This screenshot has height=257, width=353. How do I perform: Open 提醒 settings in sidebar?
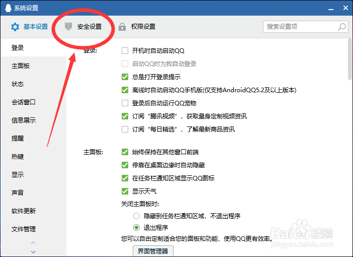(33, 138)
